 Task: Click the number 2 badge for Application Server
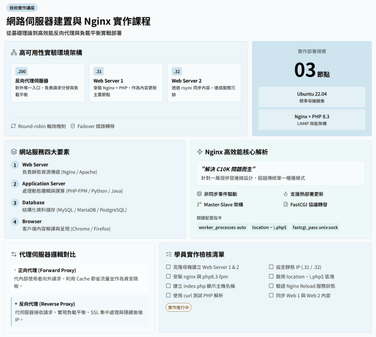(x=15, y=184)
